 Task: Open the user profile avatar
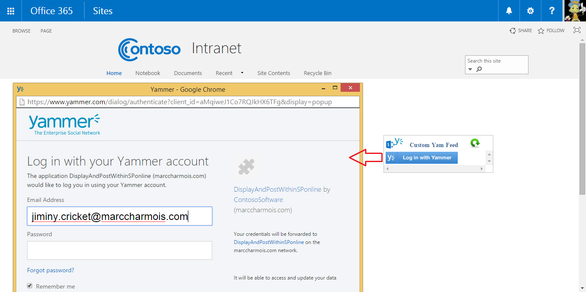tap(575, 11)
